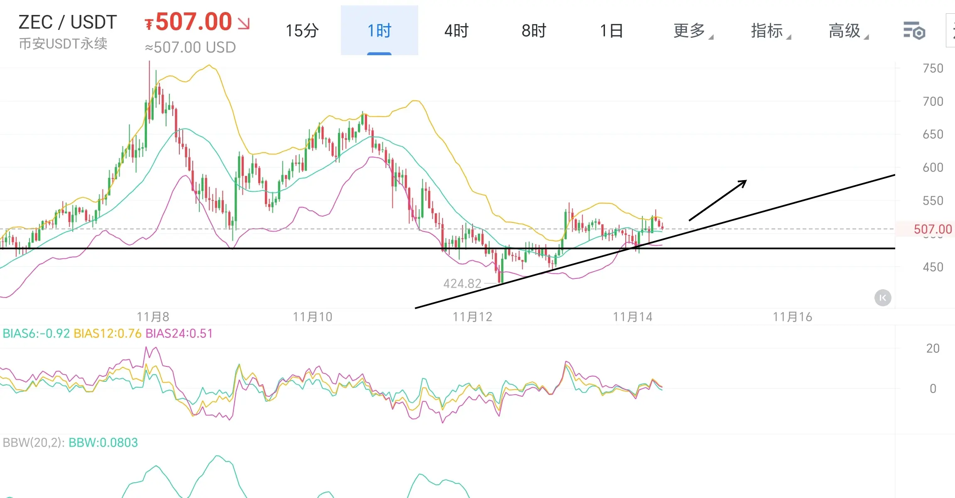Choose the 8时 timeframe
Image resolution: width=955 pixels, height=498 pixels.
[x=534, y=31]
